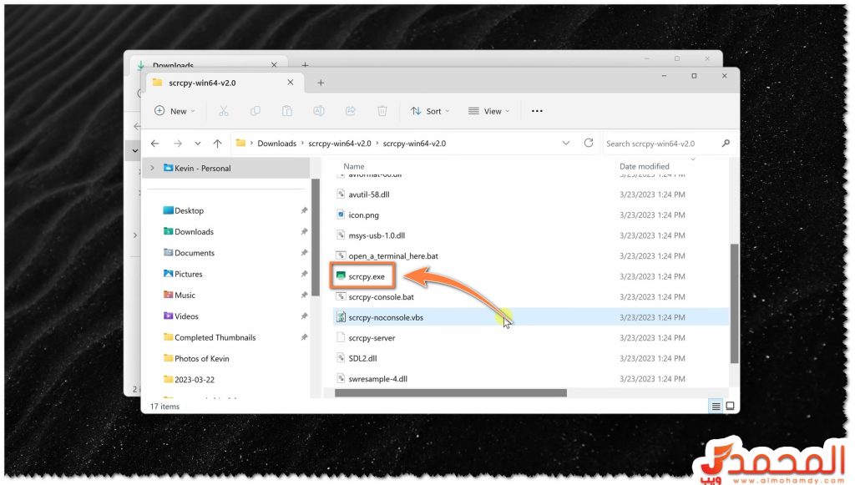Open the Sort dropdown menu
The height and width of the screenshot is (485, 855).
(x=430, y=111)
